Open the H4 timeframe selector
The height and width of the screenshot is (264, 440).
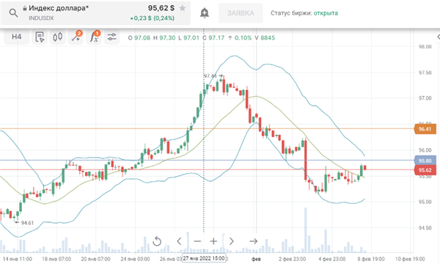17,37
